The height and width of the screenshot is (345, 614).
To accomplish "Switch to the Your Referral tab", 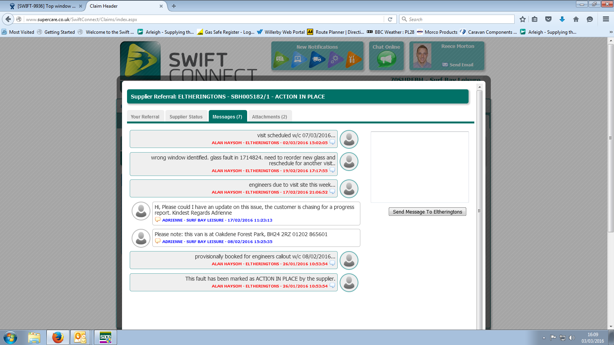I will [145, 117].
